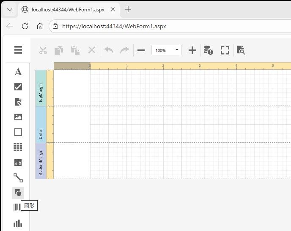
Task: Toggle full screen mode
Action: point(225,50)
